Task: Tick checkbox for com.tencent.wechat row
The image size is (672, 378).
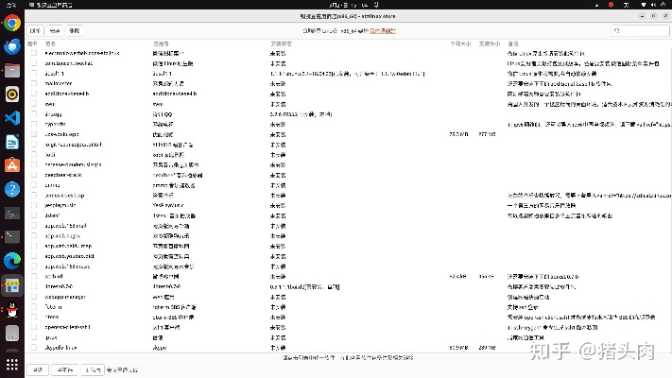Action: [x=34, y=63]
